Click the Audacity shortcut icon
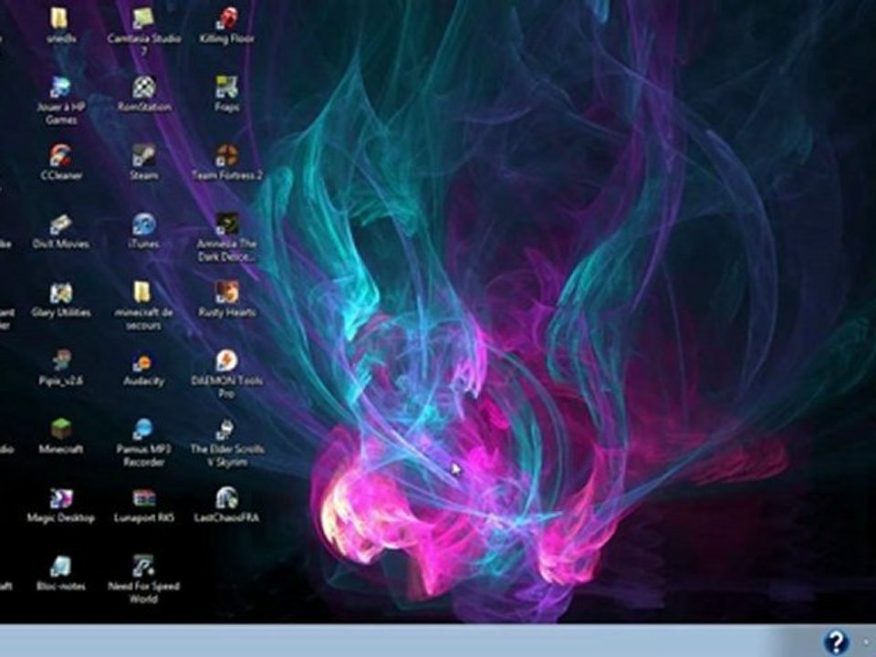Image resolution: width=876 pixels, height=657 pixels. point(143,361)
